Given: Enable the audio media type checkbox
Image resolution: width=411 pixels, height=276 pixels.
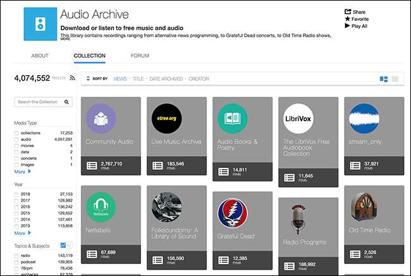Looking at the screenshot, I should point(16,139).
